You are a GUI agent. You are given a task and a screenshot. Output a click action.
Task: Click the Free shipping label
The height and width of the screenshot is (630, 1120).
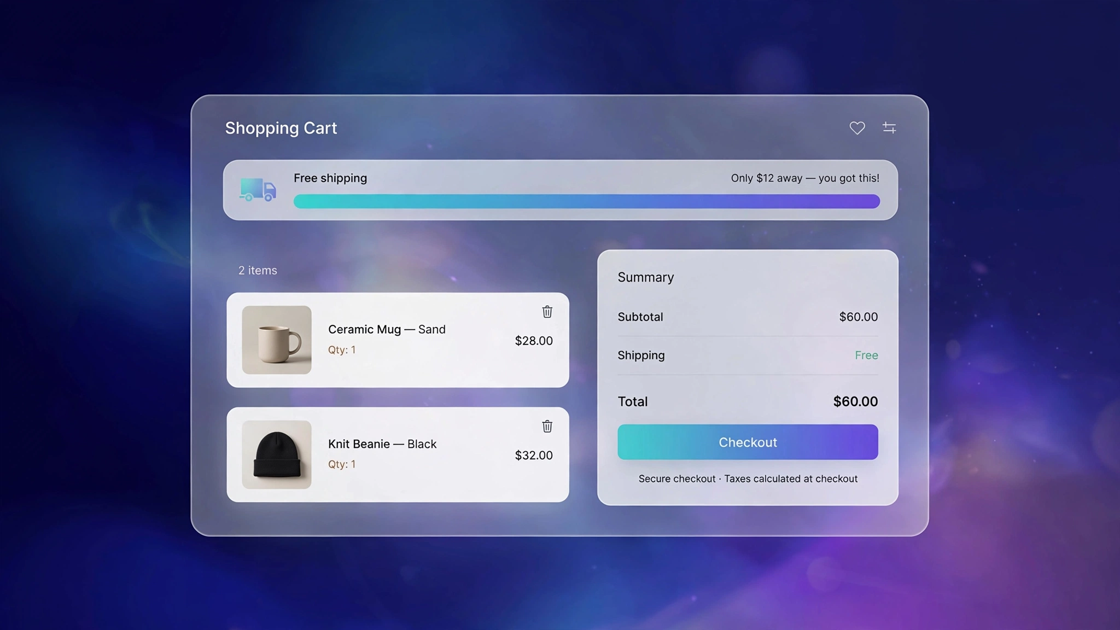click(330, 178)
